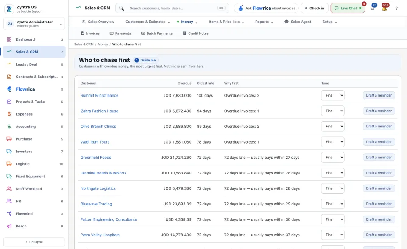The height and width of the screenshot is (249, 407).
Task: Open the Dashboard sidebar icon
Action: pos(9,39)
